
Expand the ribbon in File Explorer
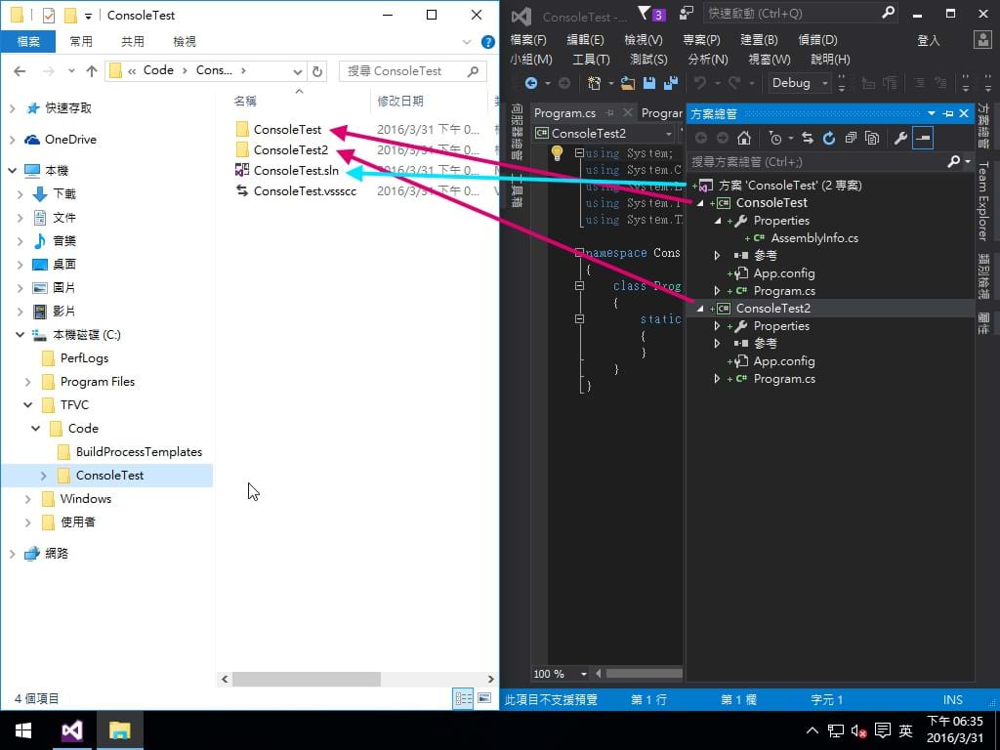pos(467,42)
